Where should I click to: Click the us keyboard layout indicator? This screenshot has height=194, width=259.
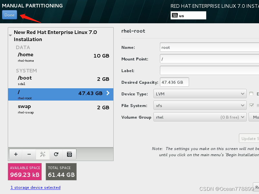pyautogui.click(x=188, y=15)
